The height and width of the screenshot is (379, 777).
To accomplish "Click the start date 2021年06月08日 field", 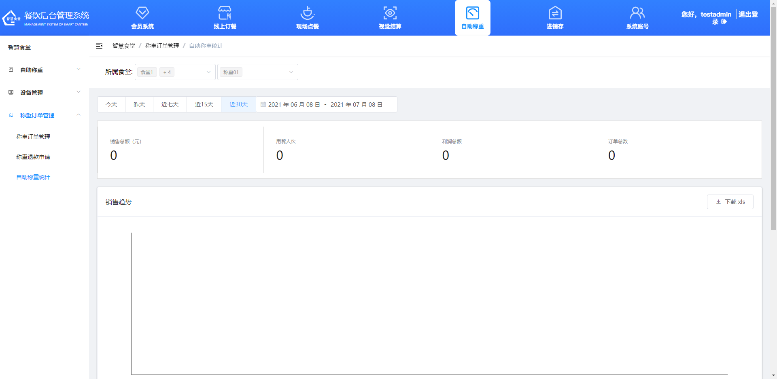I will coord(294,104).
